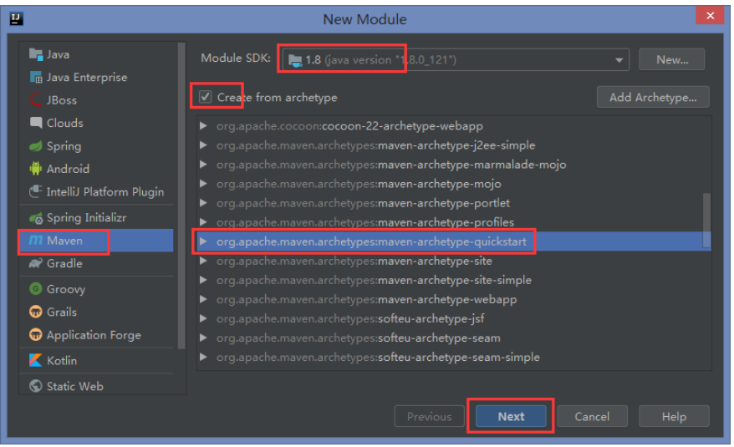Select softeu-archetype-seam archetype row

click(x=454, y=338)
